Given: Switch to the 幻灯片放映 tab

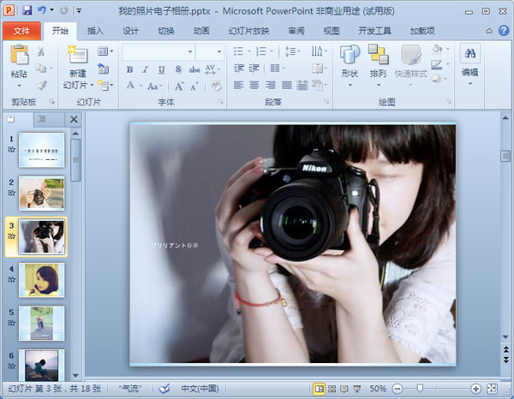Looking at the screenshot, I should click(248, 31).
